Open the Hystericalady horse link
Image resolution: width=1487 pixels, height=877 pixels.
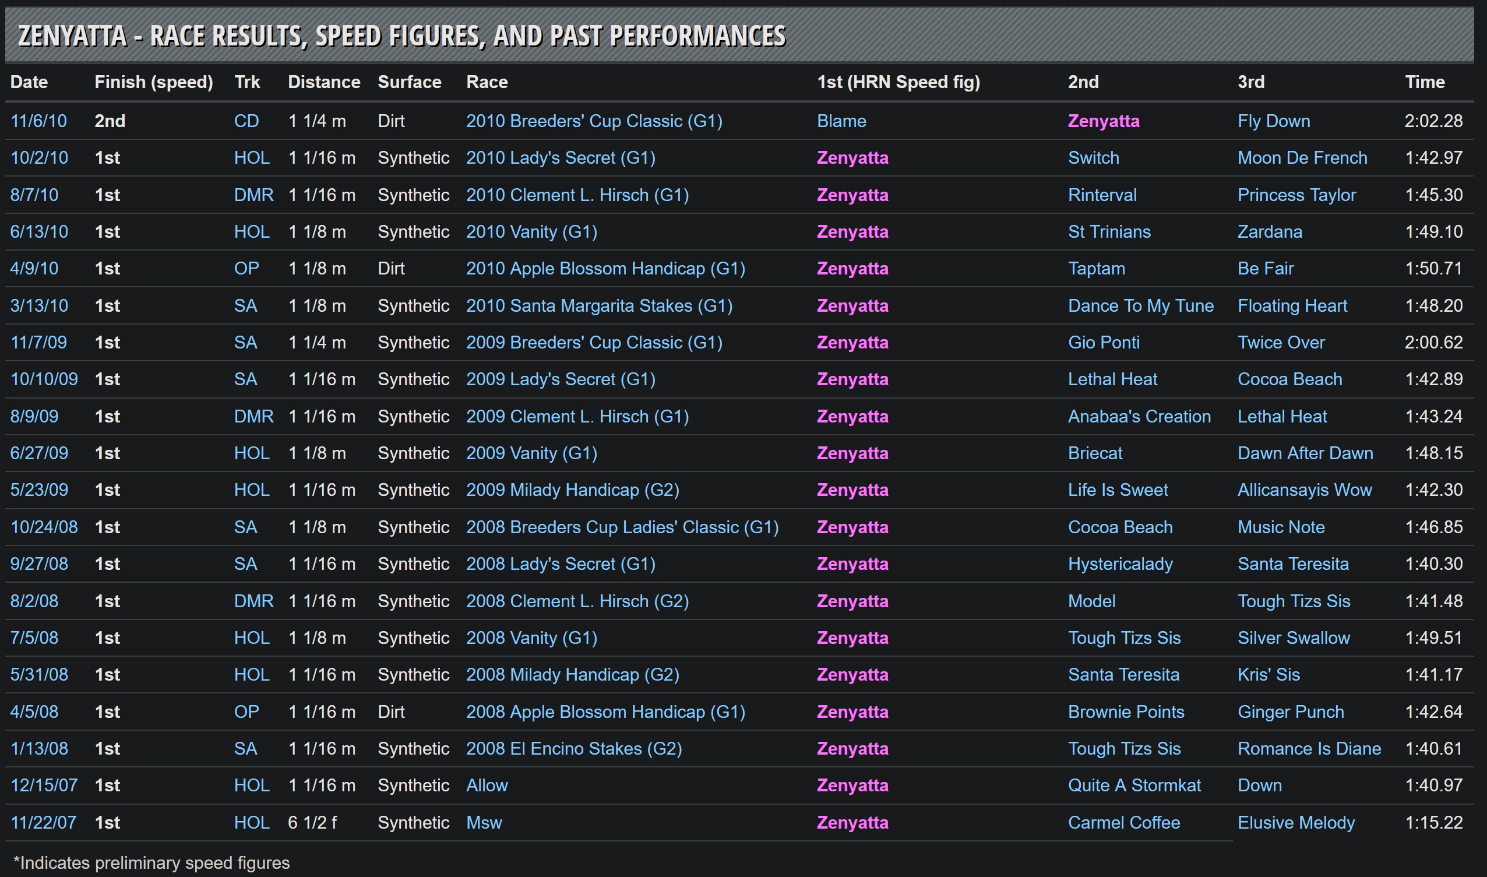pos(1120,564)
